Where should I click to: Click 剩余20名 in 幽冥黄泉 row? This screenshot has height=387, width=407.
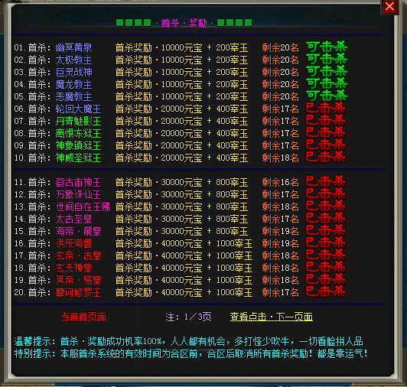coord(280,47)
